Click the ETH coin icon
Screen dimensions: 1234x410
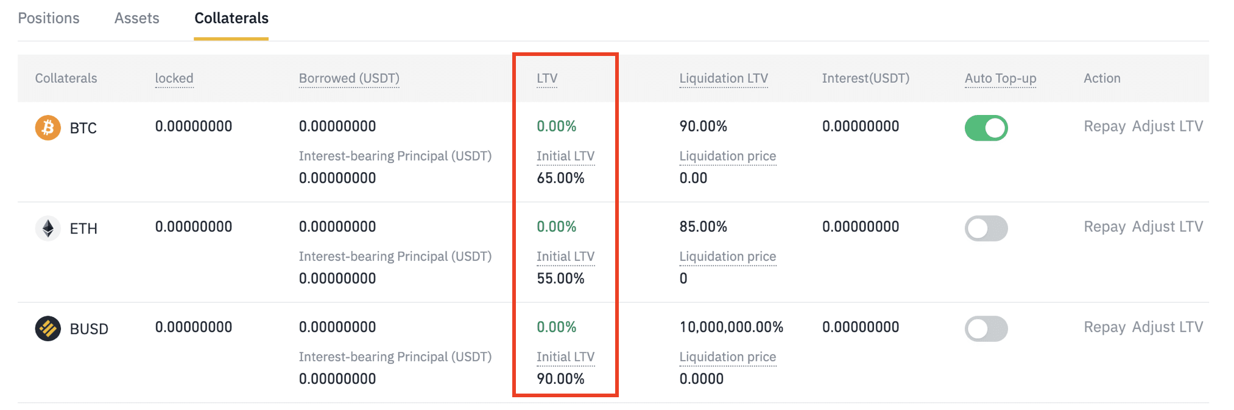[x=48, y=228]
